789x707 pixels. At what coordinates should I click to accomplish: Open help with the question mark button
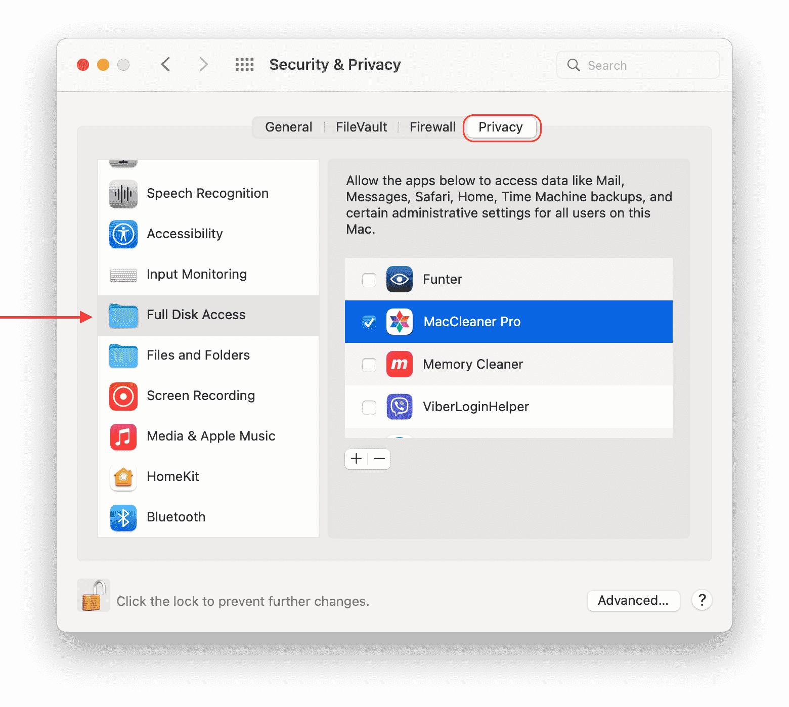pyautogui.click(x=702, y=600)
